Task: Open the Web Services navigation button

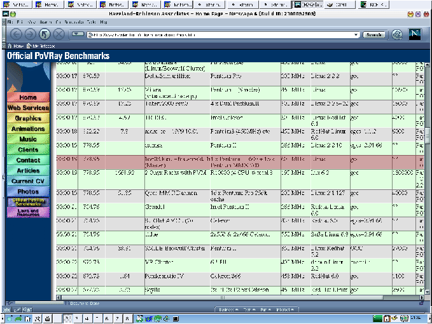Action: [27, 108]
